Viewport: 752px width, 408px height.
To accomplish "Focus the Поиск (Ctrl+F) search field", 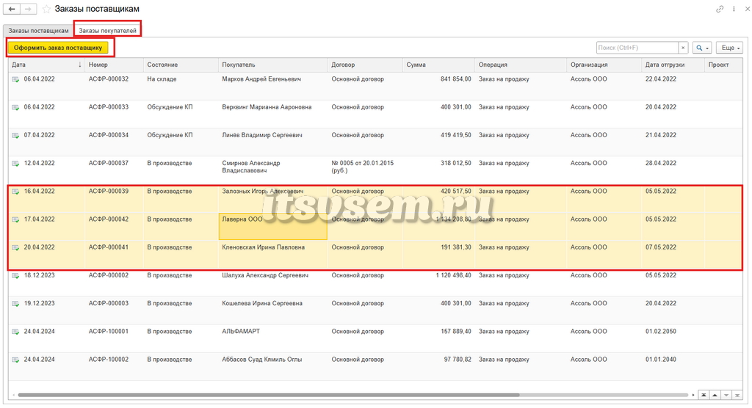I will [637, 48].
